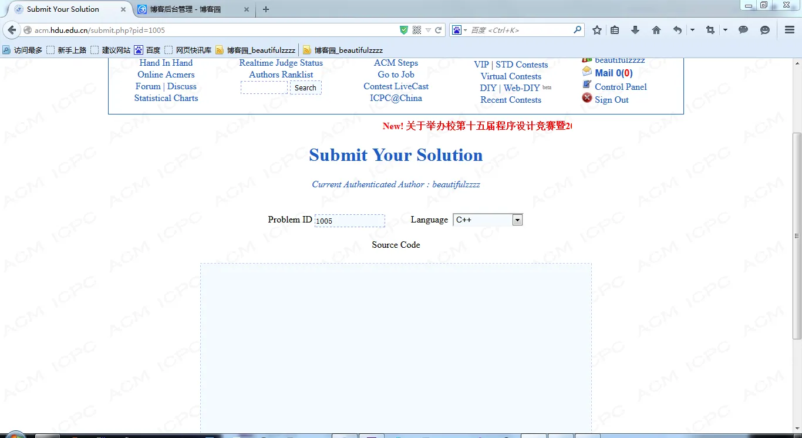Click the address bar URL field
This screenshot has width=802, height=438.
click(214, 30)
